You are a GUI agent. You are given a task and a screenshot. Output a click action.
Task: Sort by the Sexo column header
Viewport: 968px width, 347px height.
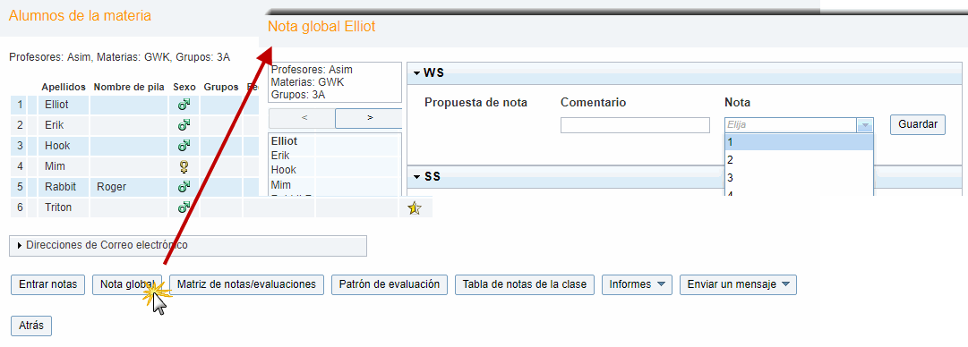[184, 88]
